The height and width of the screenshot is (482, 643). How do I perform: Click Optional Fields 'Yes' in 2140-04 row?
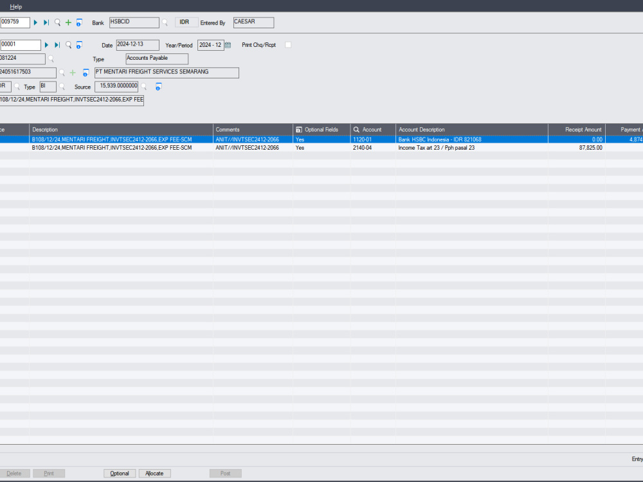[x=321, y=148]
